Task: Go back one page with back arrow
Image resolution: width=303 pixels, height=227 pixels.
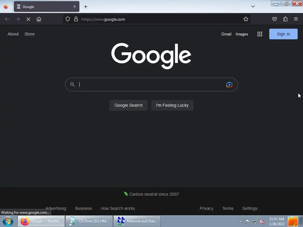Action: [7, 19]
